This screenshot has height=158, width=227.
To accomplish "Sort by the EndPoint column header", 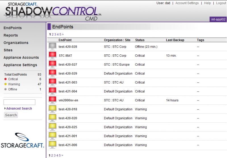I will tap(65, 40).
